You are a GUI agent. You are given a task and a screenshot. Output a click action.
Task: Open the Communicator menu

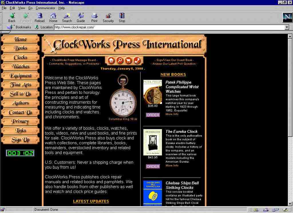(45, 8)
